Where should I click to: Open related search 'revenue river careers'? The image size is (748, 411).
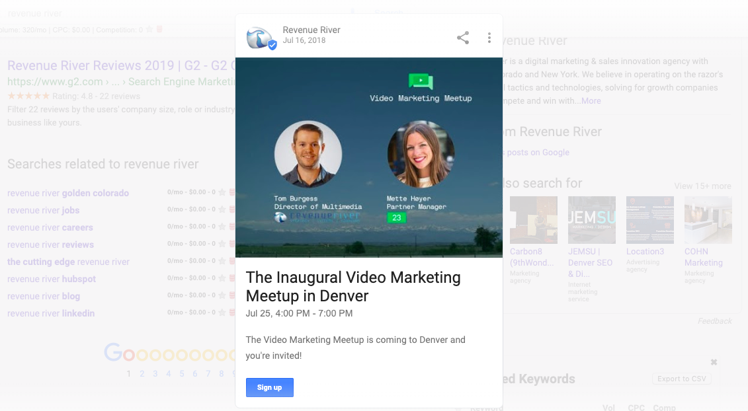(x=50, y=227)
